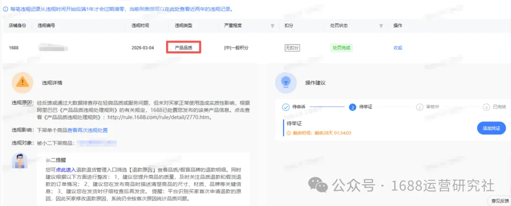Click the 剩余28天 countdown text
The image size is (511, 206).
coord(333,133)
